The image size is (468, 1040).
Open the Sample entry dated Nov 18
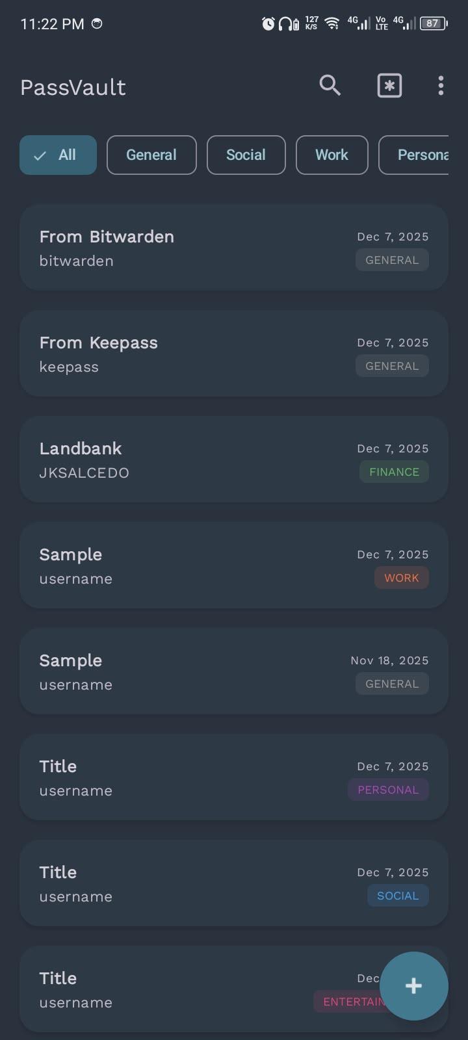coord(195,671)
